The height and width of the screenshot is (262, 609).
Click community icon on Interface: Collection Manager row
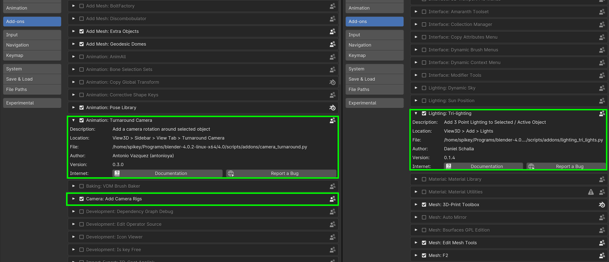(x=602, y=25)
